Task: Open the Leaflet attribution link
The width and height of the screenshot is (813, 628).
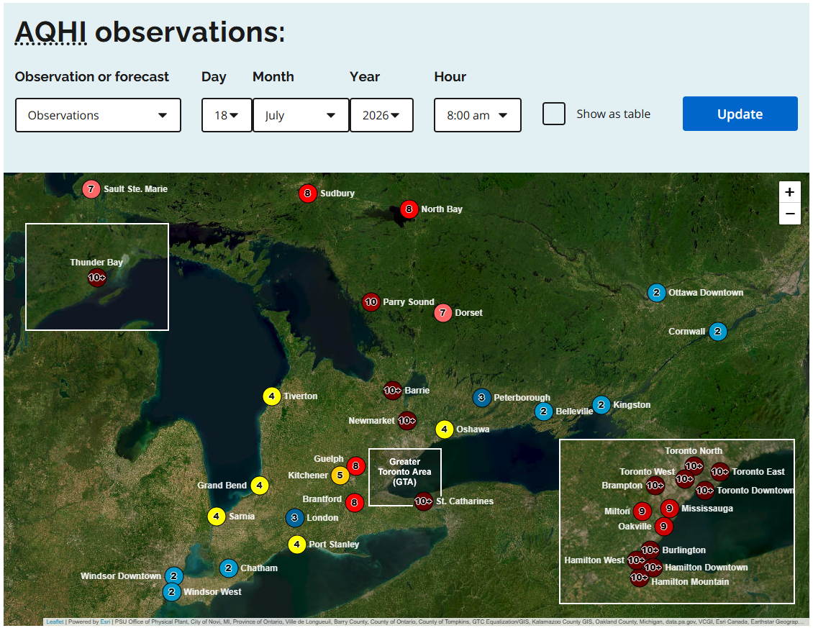Action: point(55,622)
